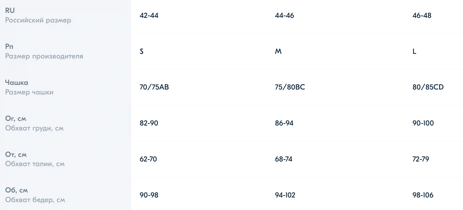The width and height of the screenshot is (463, 210).
Task: Click manufacturer size L
Action: (x=415, y=52)
